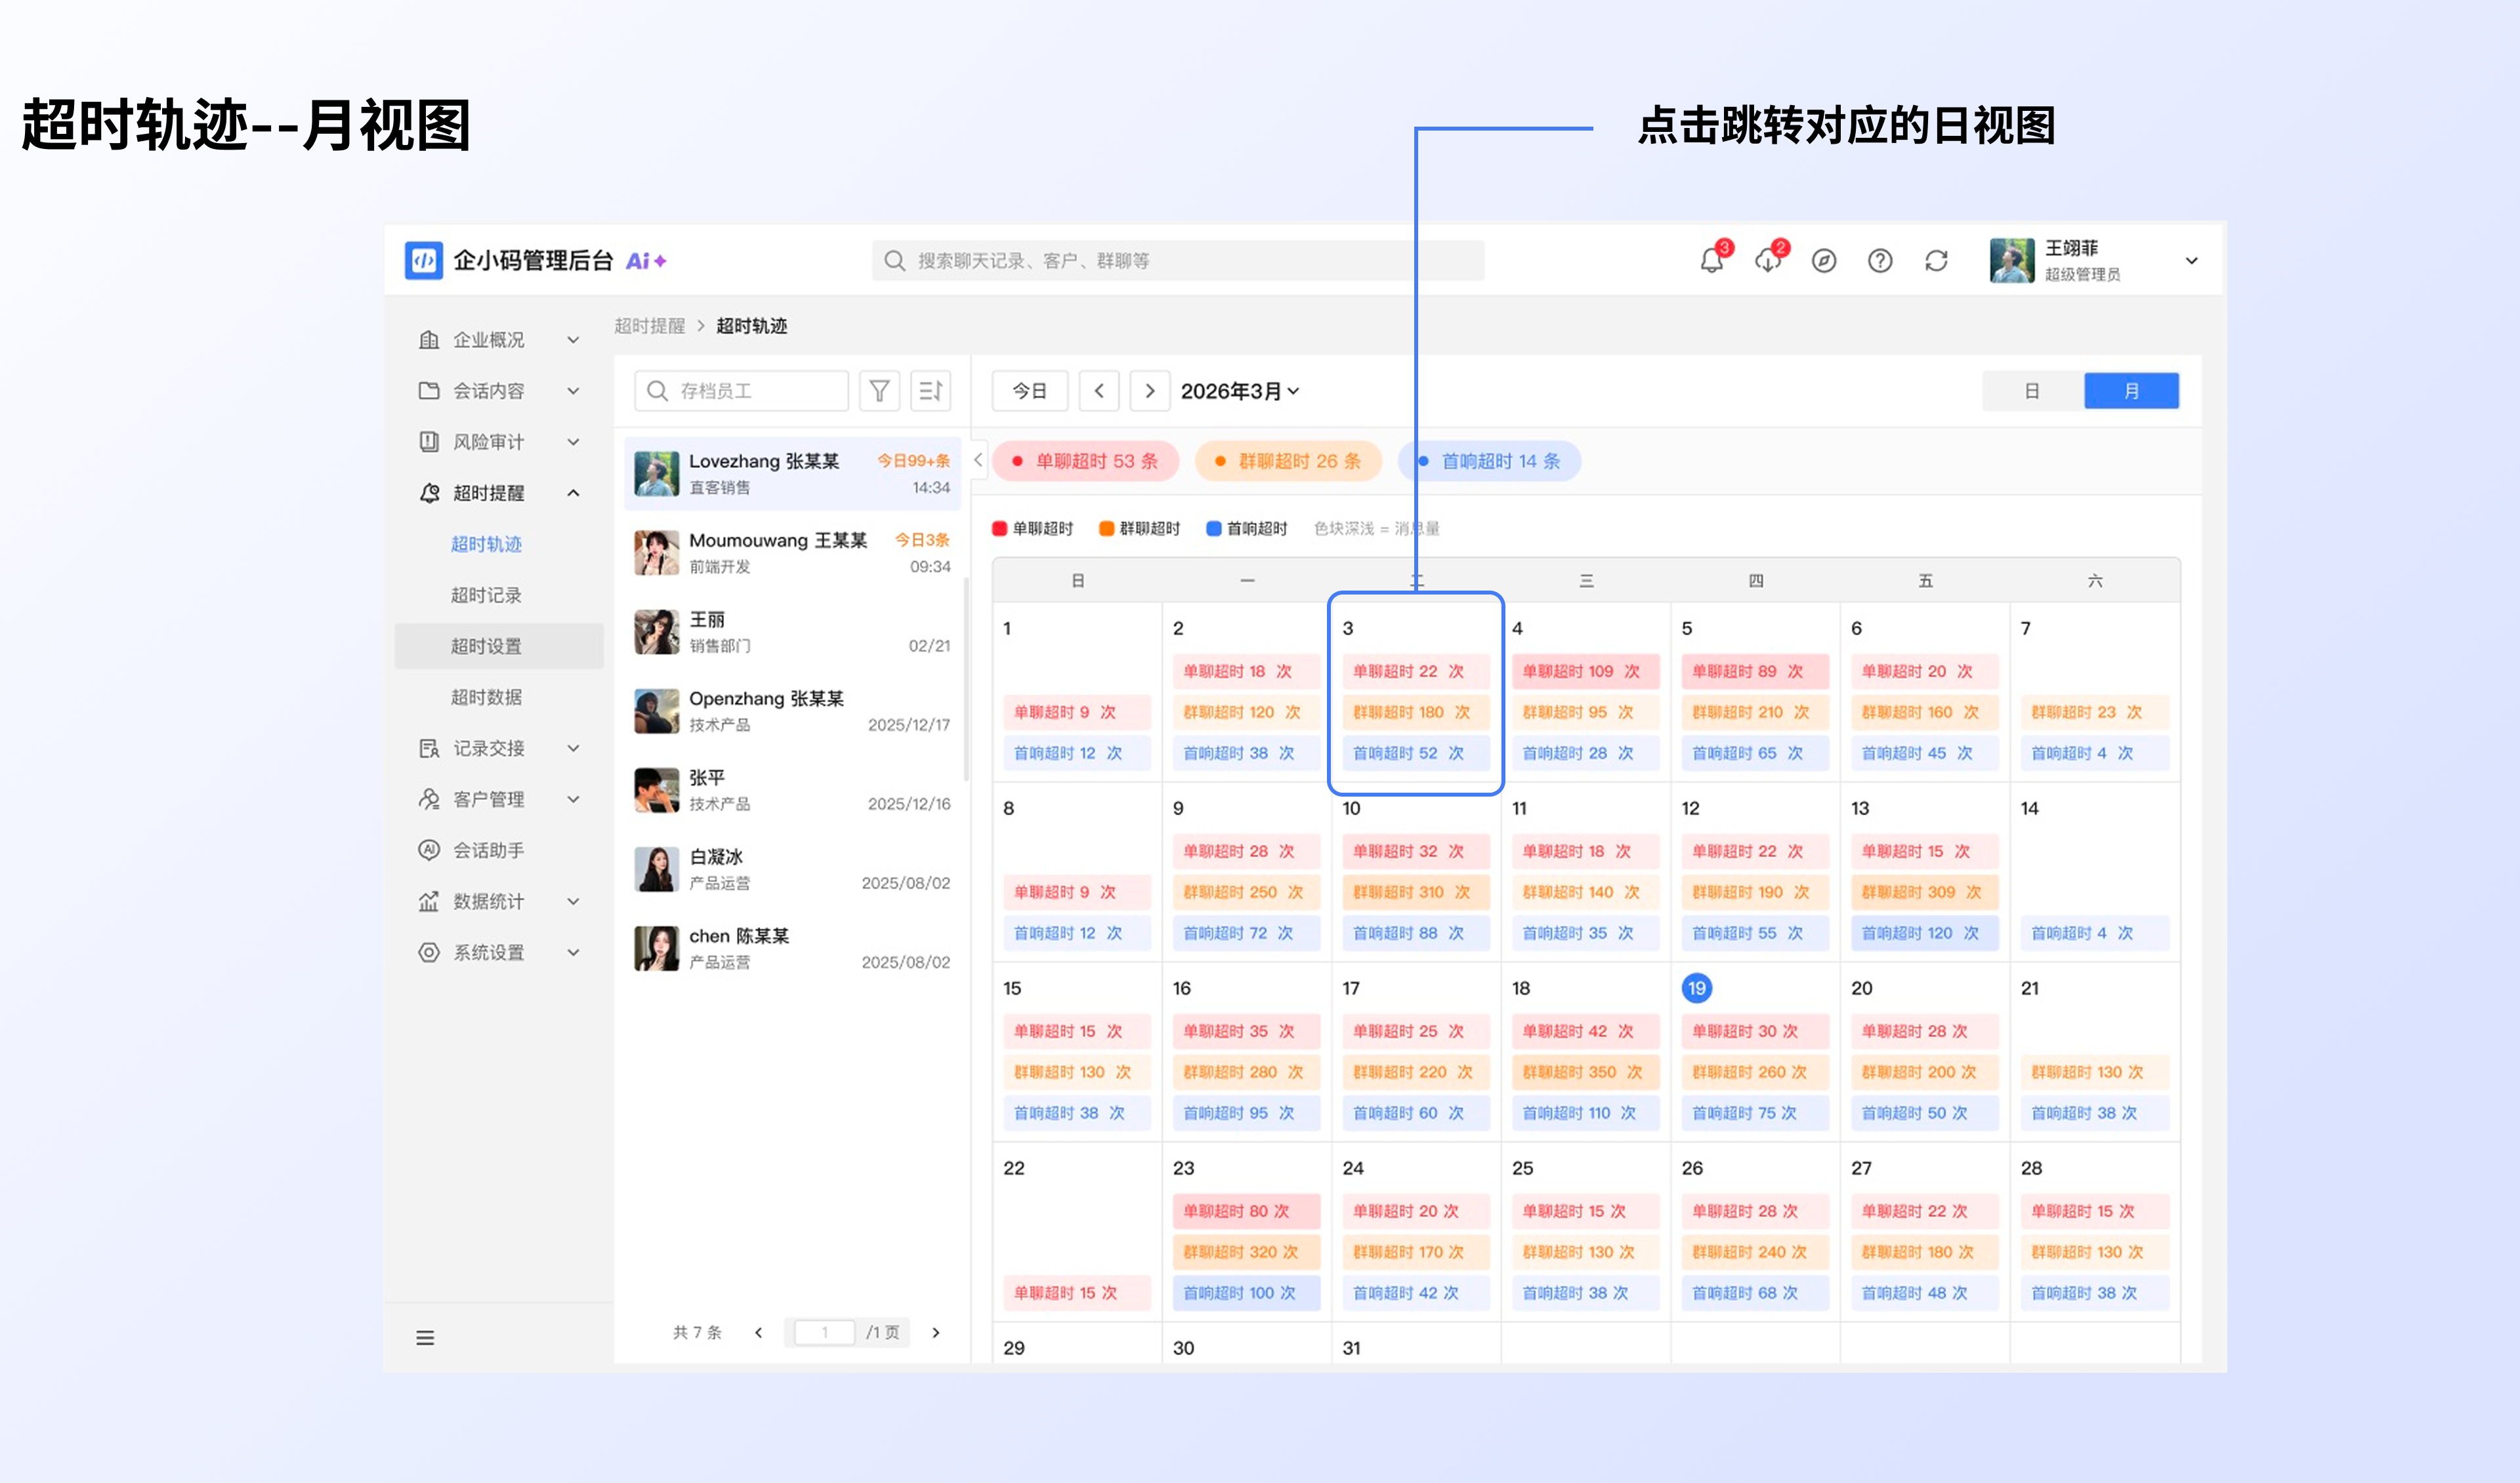This screenshot has height=1483, width=2520.
Task: Click the 存档员工 search field
Action: click(741, 391)
